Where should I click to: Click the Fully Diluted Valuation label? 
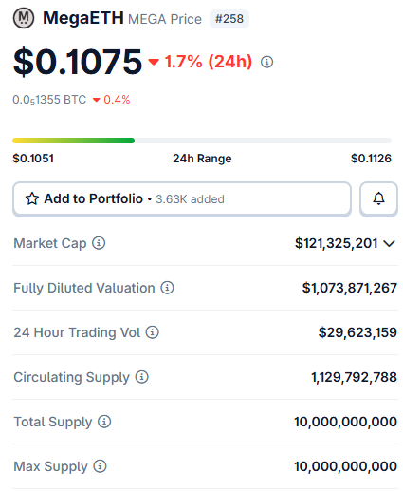(x=84, y=289)
